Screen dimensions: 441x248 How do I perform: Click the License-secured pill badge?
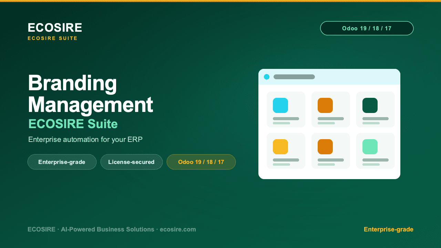132,162
